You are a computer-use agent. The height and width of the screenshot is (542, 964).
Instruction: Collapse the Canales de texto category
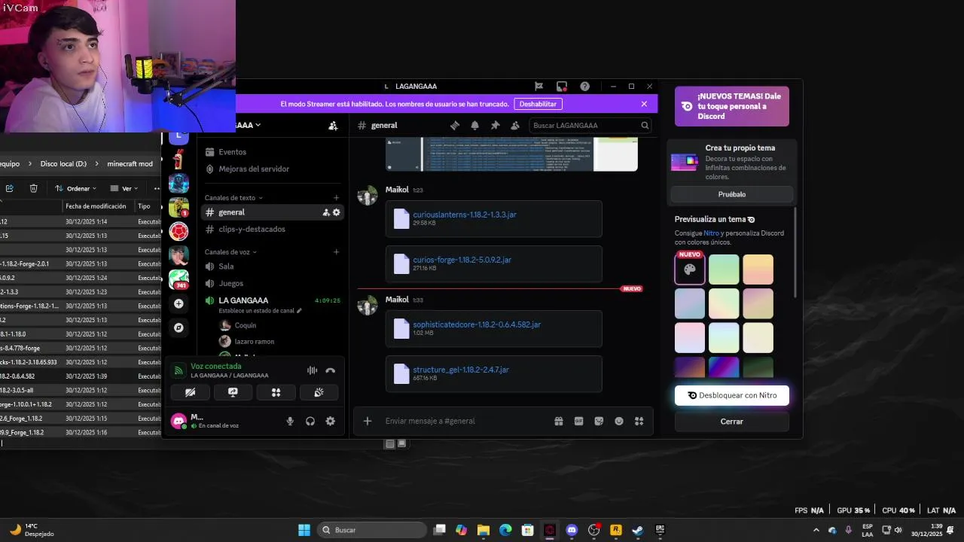click(x=233, y=198)
